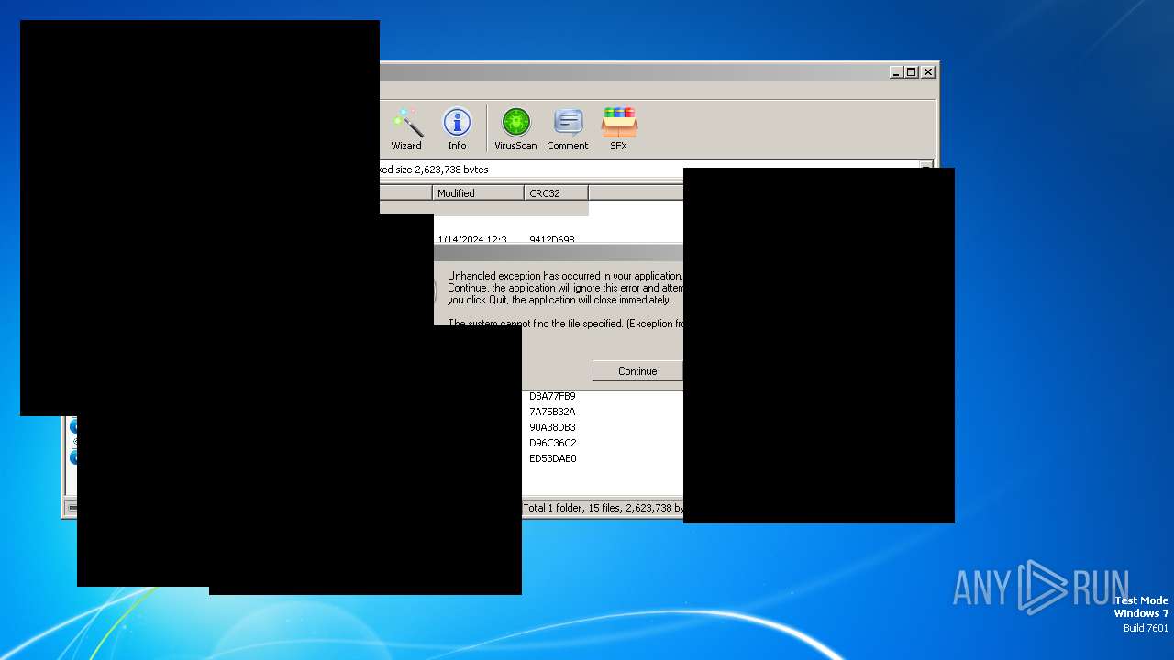Select the CRC value 7A75B32A
Viewport: 1174px width, 660px height.
[x=552, y=412]
